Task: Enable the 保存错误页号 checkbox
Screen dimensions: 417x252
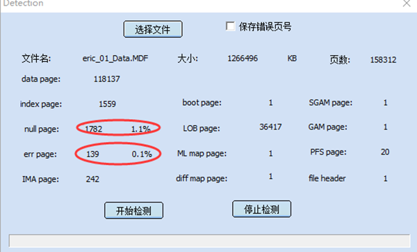Action: [230, 26]
